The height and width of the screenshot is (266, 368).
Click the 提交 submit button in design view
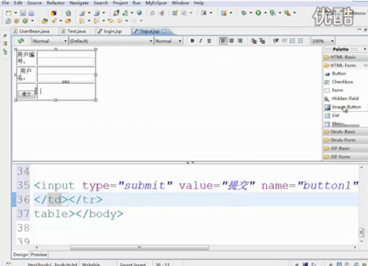click(26, 93)
